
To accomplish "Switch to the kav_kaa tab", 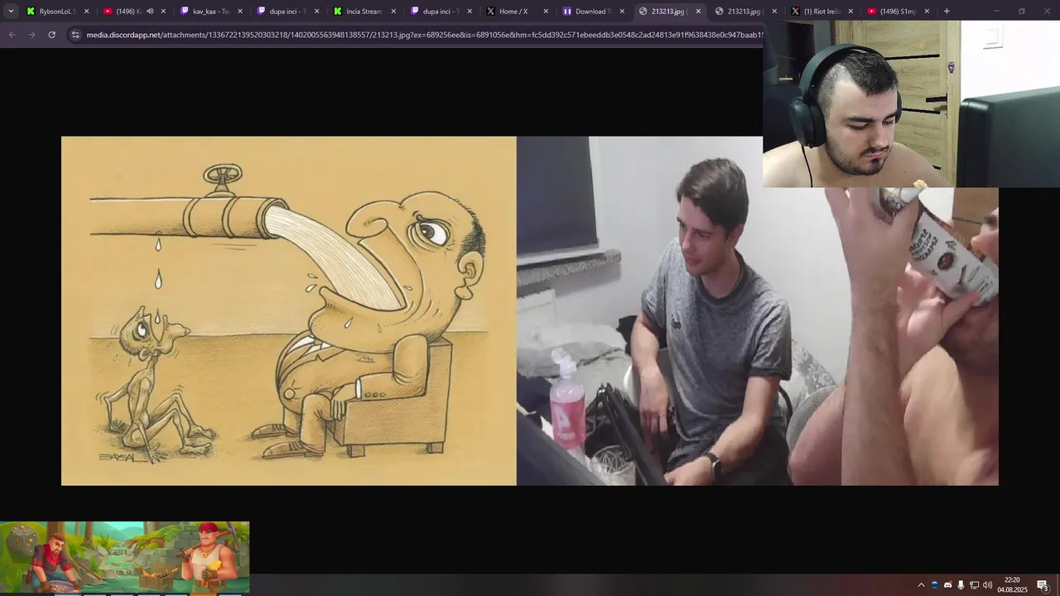I will point(210,12).
